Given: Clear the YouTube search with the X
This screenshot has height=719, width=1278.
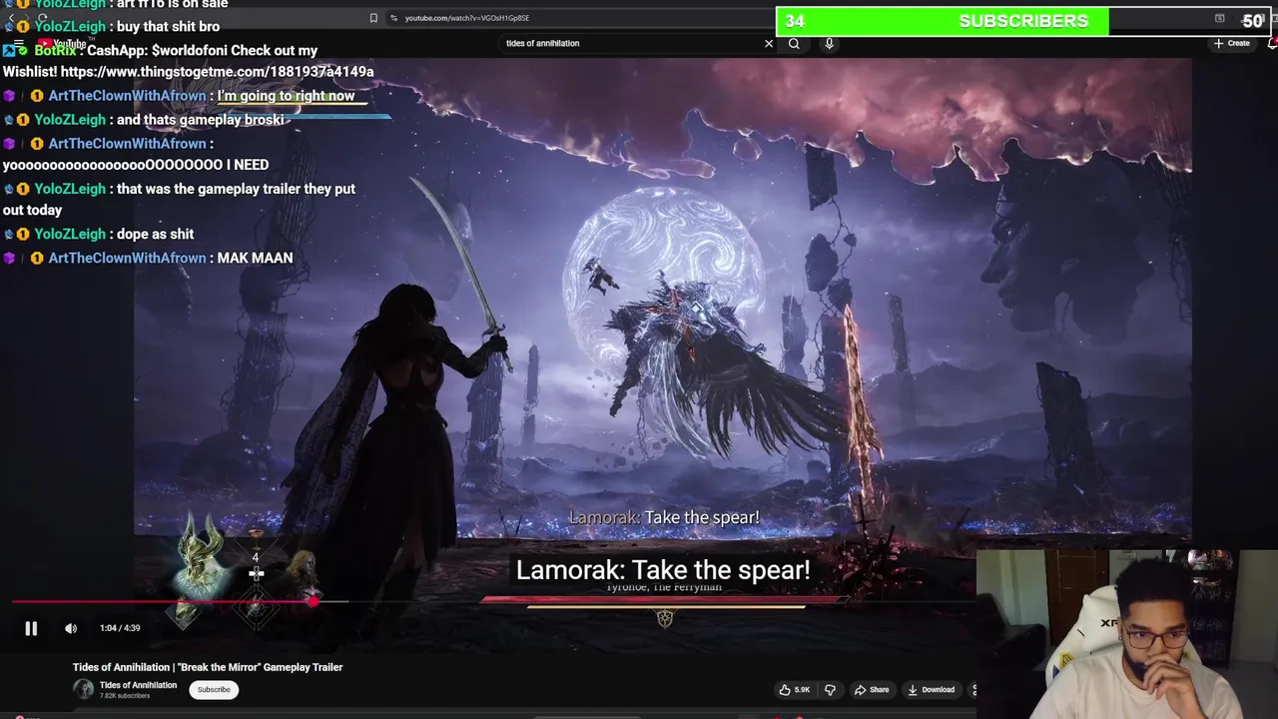Looking at the screenshot, I should coord(769,43).
